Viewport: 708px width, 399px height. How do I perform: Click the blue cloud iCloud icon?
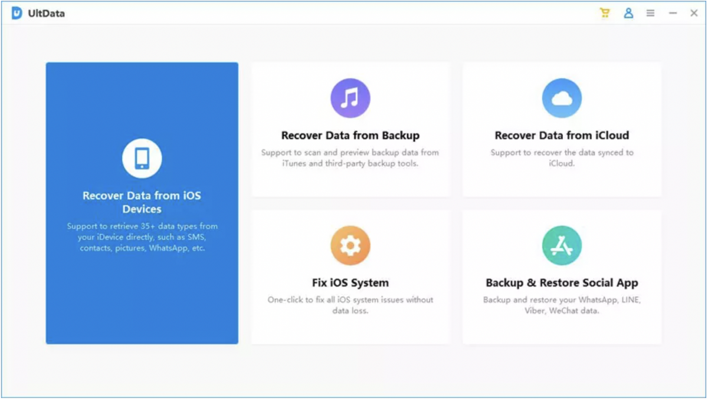(562, 98)
